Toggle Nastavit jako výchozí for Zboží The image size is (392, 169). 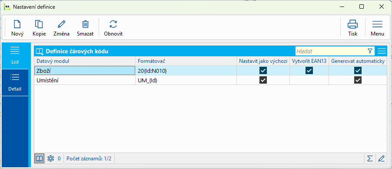pos(263,71)
